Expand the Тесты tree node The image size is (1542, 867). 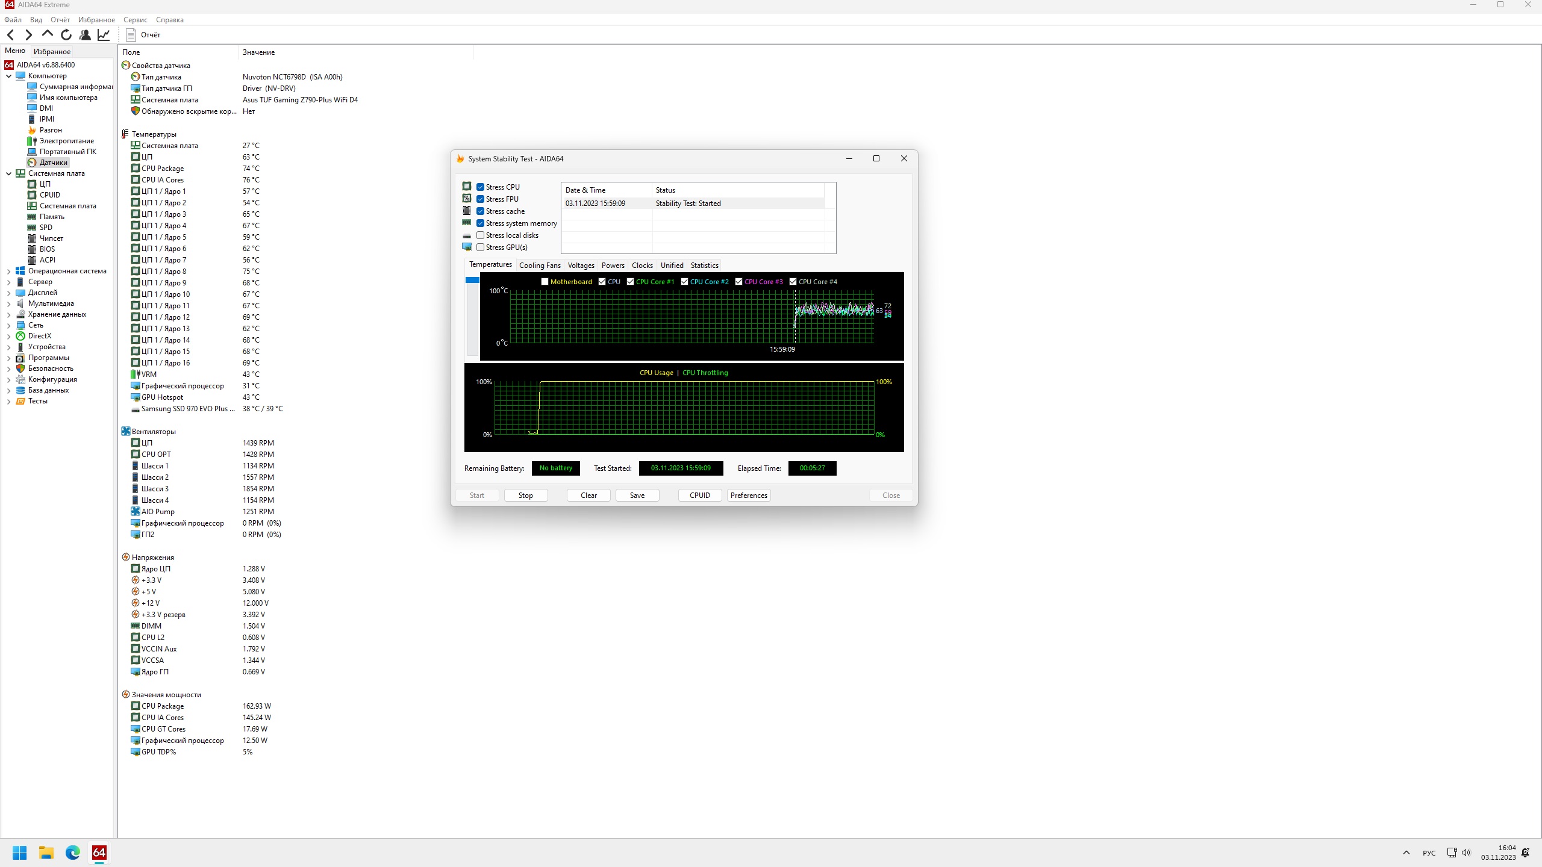tap(8, 402)
